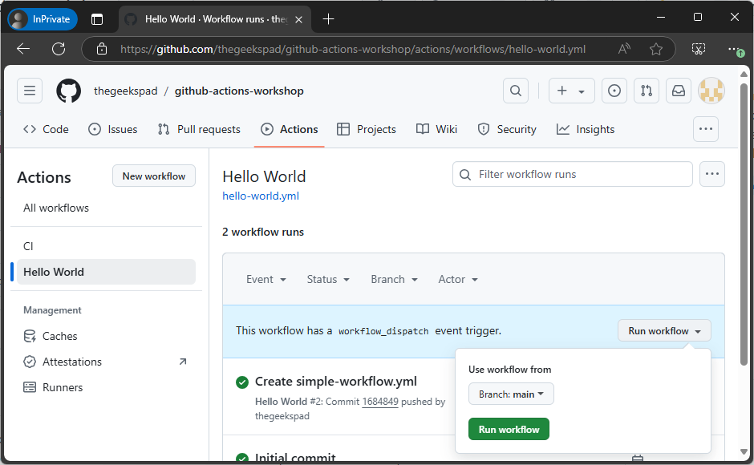
Task: Expand the create-new dropdown caret
Action: point(582,91)
